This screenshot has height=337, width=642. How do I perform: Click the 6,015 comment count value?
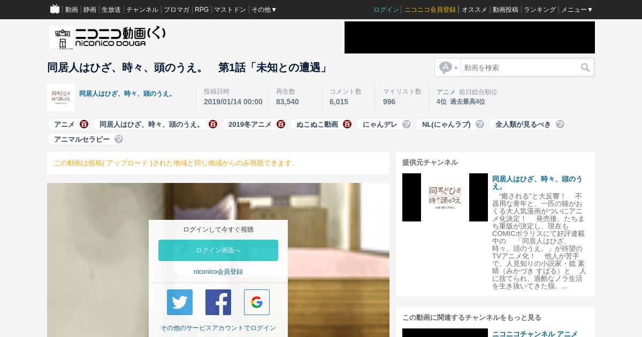[x=339, y=102]
